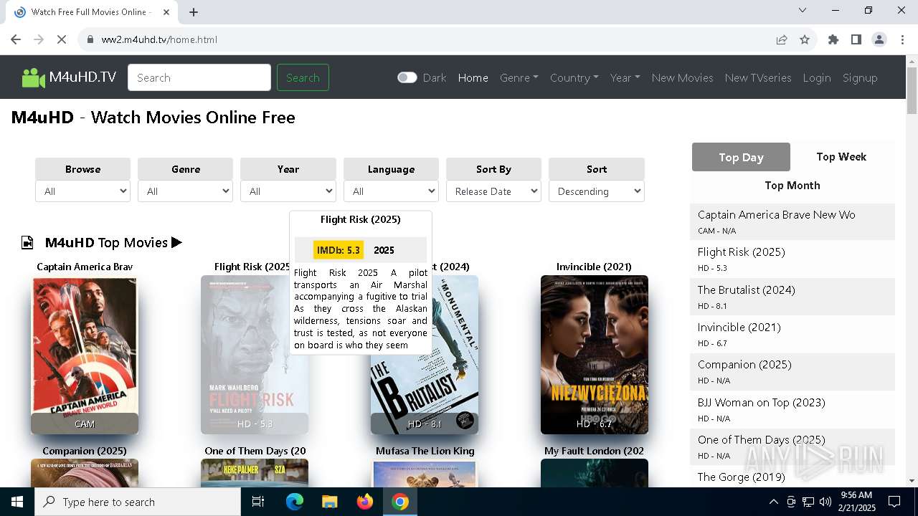Open the Signup link

pyautogui.click(x=860, y=77)
